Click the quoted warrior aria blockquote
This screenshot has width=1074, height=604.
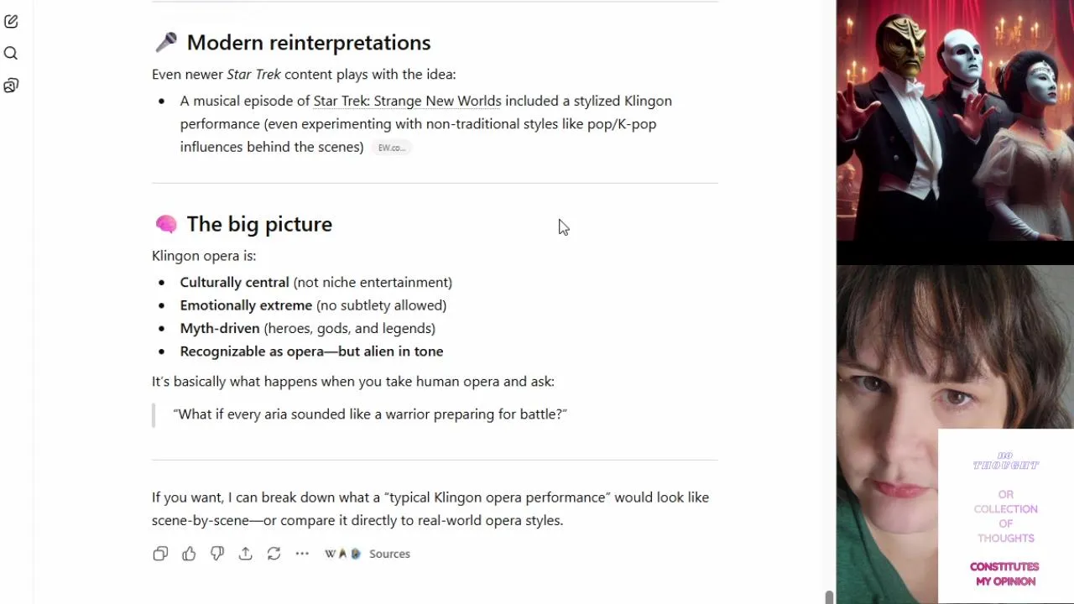(370, 414)
